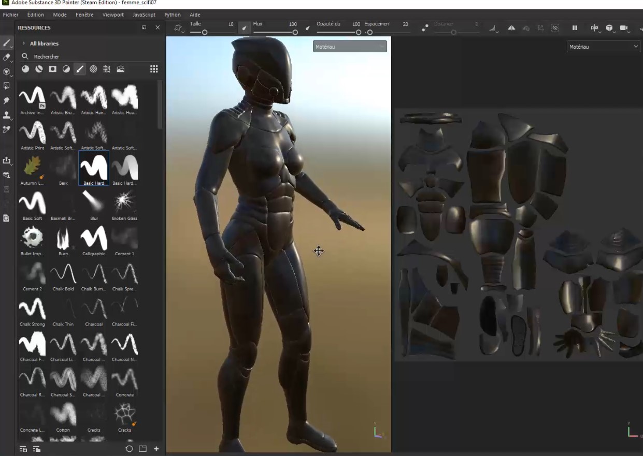The height and width of the screenshot is (456, 643).
Task: Expand the All libraries tree
Action: (x=24, y=43)
